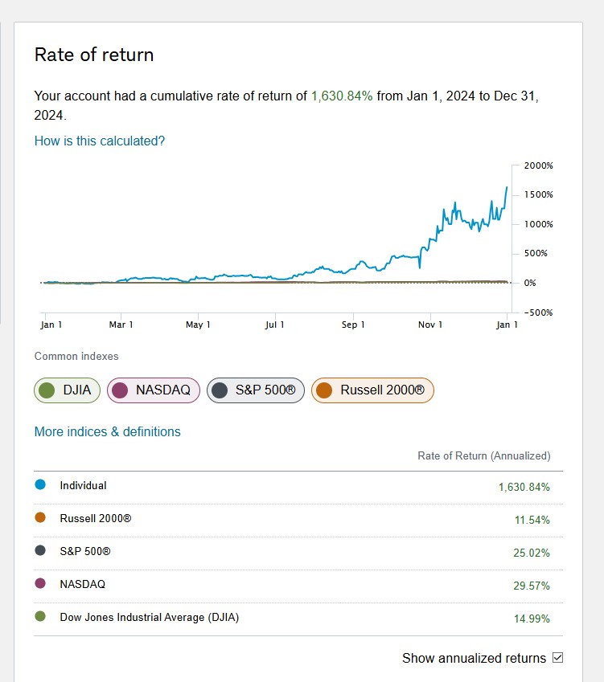Click the dark S&P 500 legend dot
The height and width of the screenshot is (682, 604).
click(41, 551)
